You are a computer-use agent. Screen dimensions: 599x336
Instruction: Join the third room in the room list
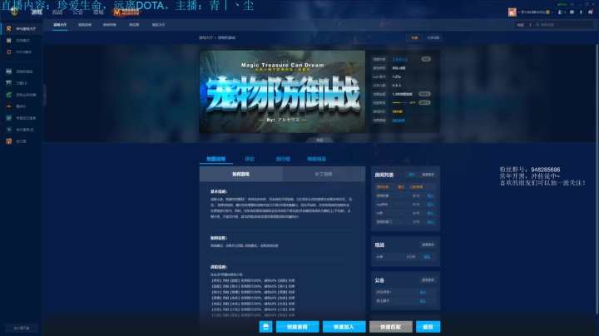[x=430, y=213]
